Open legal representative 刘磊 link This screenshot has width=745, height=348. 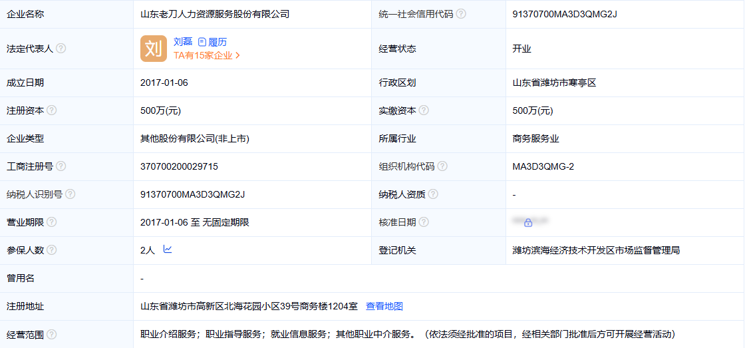tap(183, 42)
